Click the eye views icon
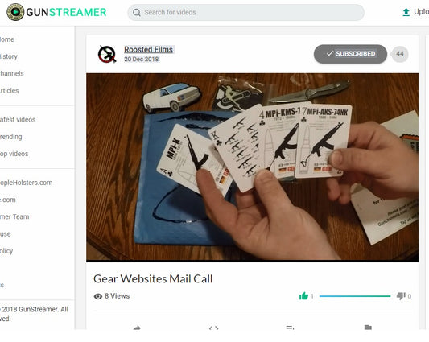Screen dimensions: 429x342 click(98, 296)
